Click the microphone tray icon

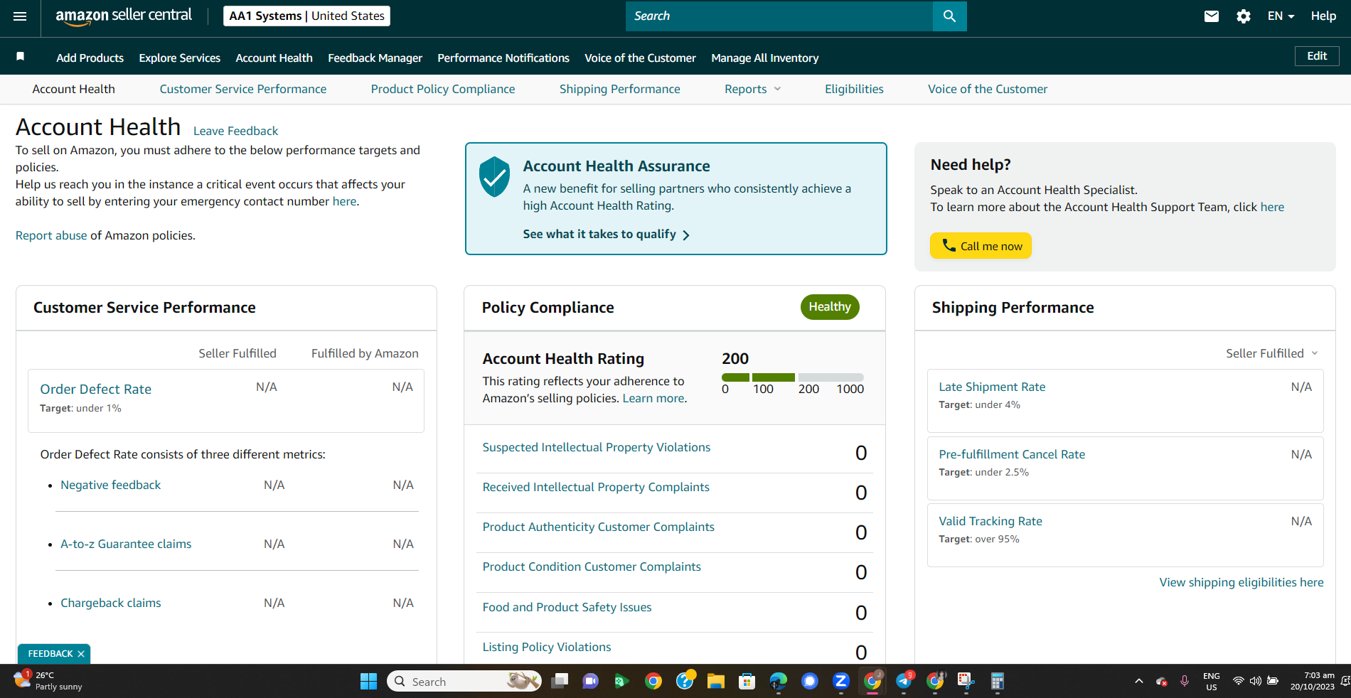(1185, 681)
